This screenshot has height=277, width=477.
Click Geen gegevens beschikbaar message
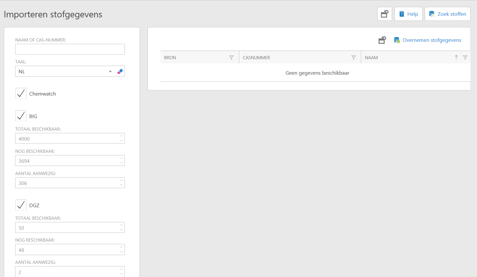click(317, 73)
